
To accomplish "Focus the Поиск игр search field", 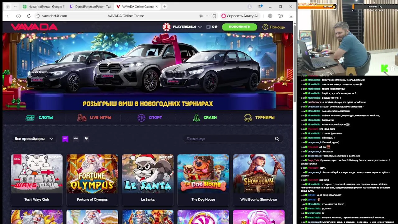I will 233,139.
